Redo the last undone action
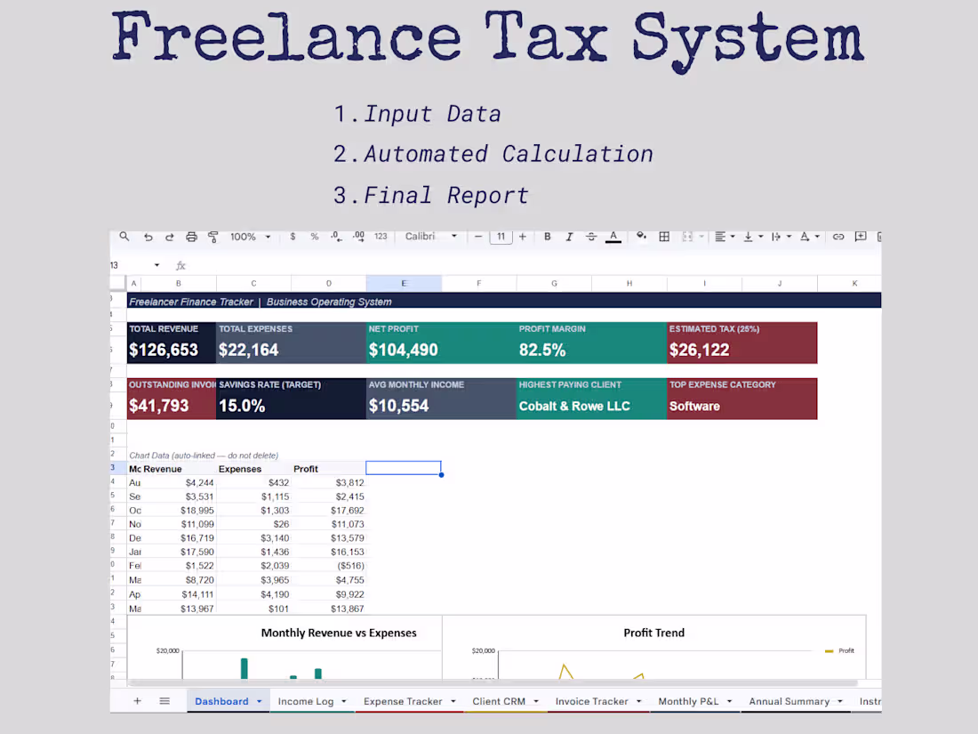Viewport: 978px width, 734px height. coord(170,237)
